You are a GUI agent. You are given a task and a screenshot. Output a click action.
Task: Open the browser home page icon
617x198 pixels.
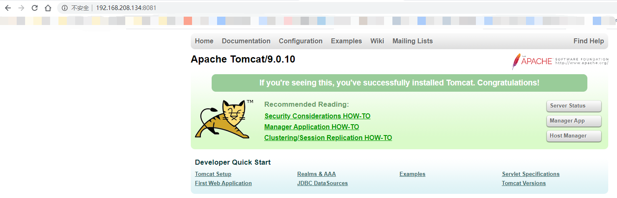(x=48, y=8)
